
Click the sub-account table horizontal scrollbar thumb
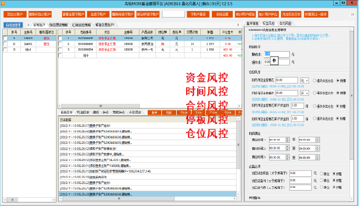click(101, 106)
